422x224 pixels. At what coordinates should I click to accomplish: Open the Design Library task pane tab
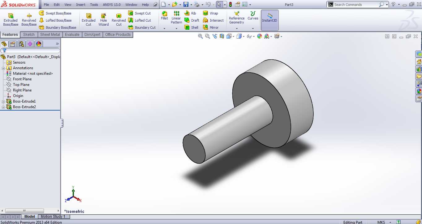pos(419,69)
